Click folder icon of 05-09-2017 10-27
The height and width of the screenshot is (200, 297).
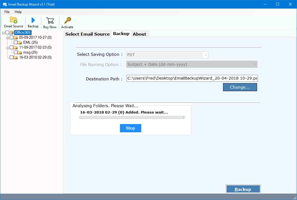(x=16, y=38)
